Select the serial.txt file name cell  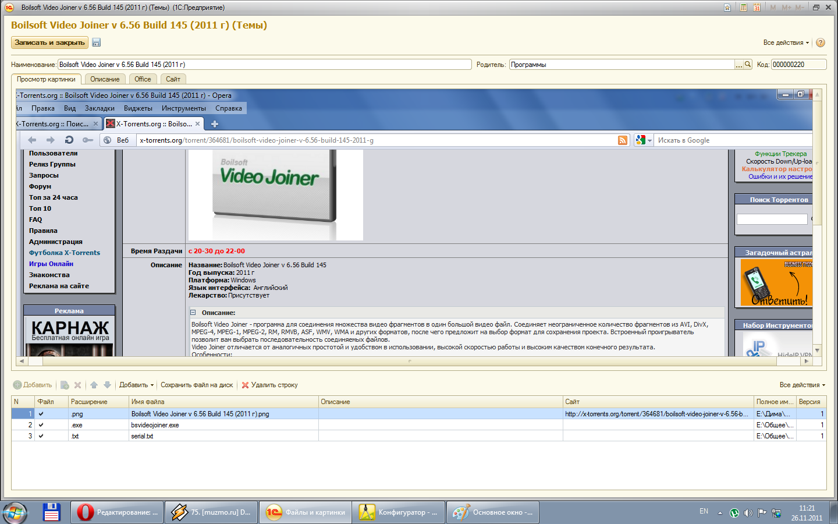click(223, 436)
